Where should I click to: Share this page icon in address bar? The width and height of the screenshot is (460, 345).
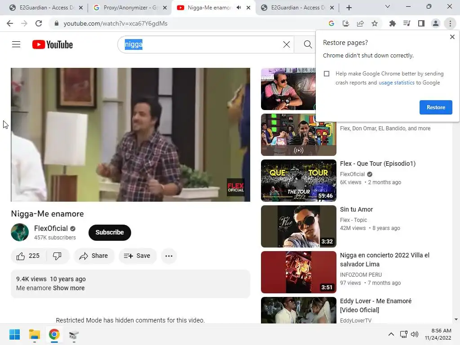pos(360,23)
